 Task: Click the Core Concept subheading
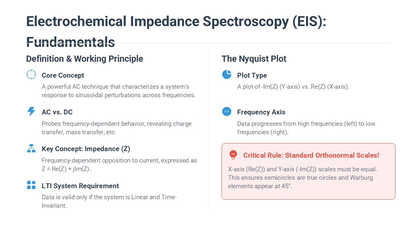tap(63, 75)
